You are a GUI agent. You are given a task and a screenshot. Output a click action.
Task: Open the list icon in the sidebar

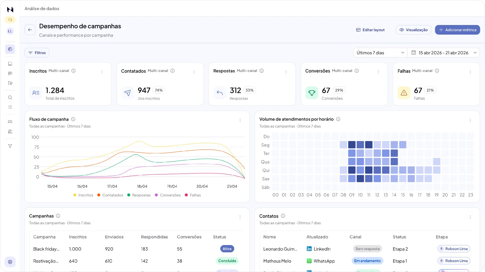click(x=10, y=107)
